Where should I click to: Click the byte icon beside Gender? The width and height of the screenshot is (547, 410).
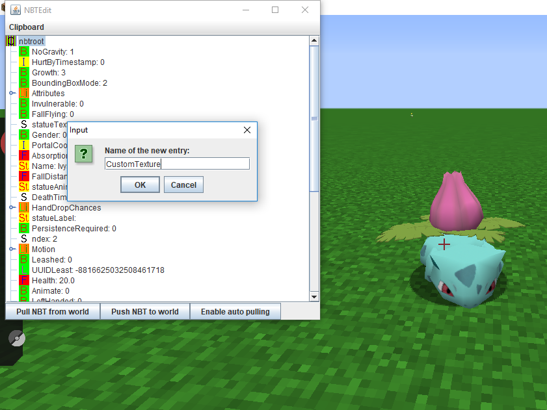tap(23, 135)
